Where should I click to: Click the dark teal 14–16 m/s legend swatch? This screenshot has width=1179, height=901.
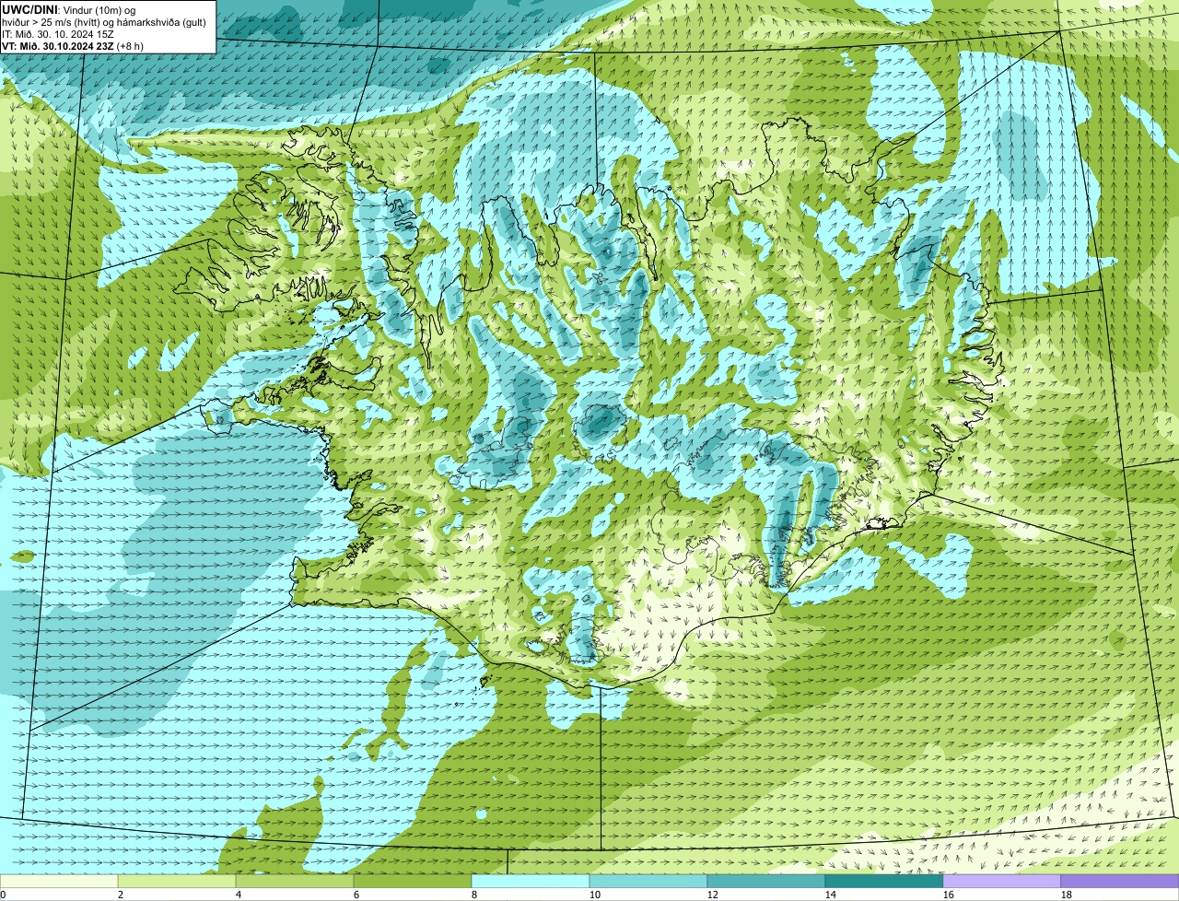coord(884,882)
